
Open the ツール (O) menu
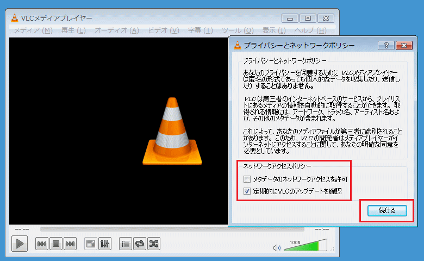click(238, 30)
